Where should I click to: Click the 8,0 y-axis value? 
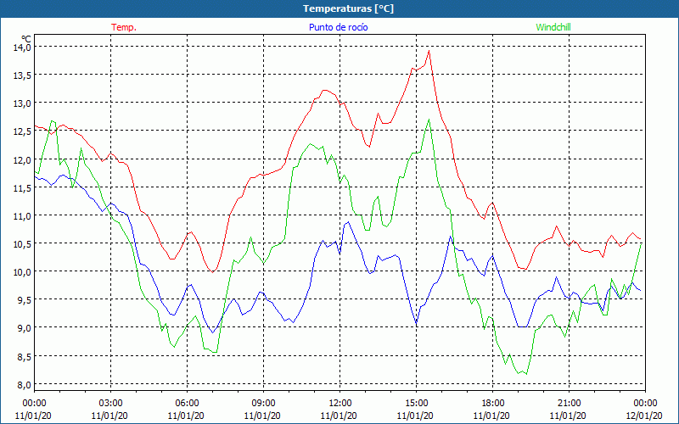tap(24, 385)
